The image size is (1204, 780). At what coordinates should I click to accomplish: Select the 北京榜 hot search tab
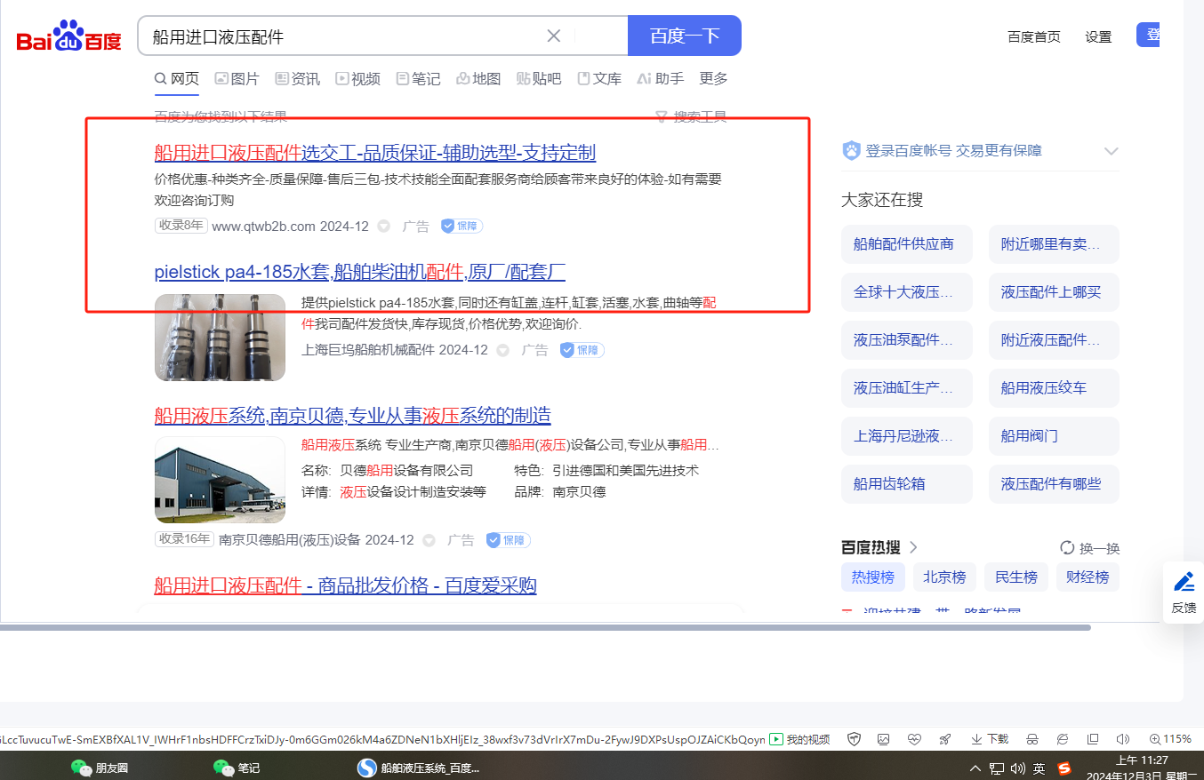click(x=944, y=577)
